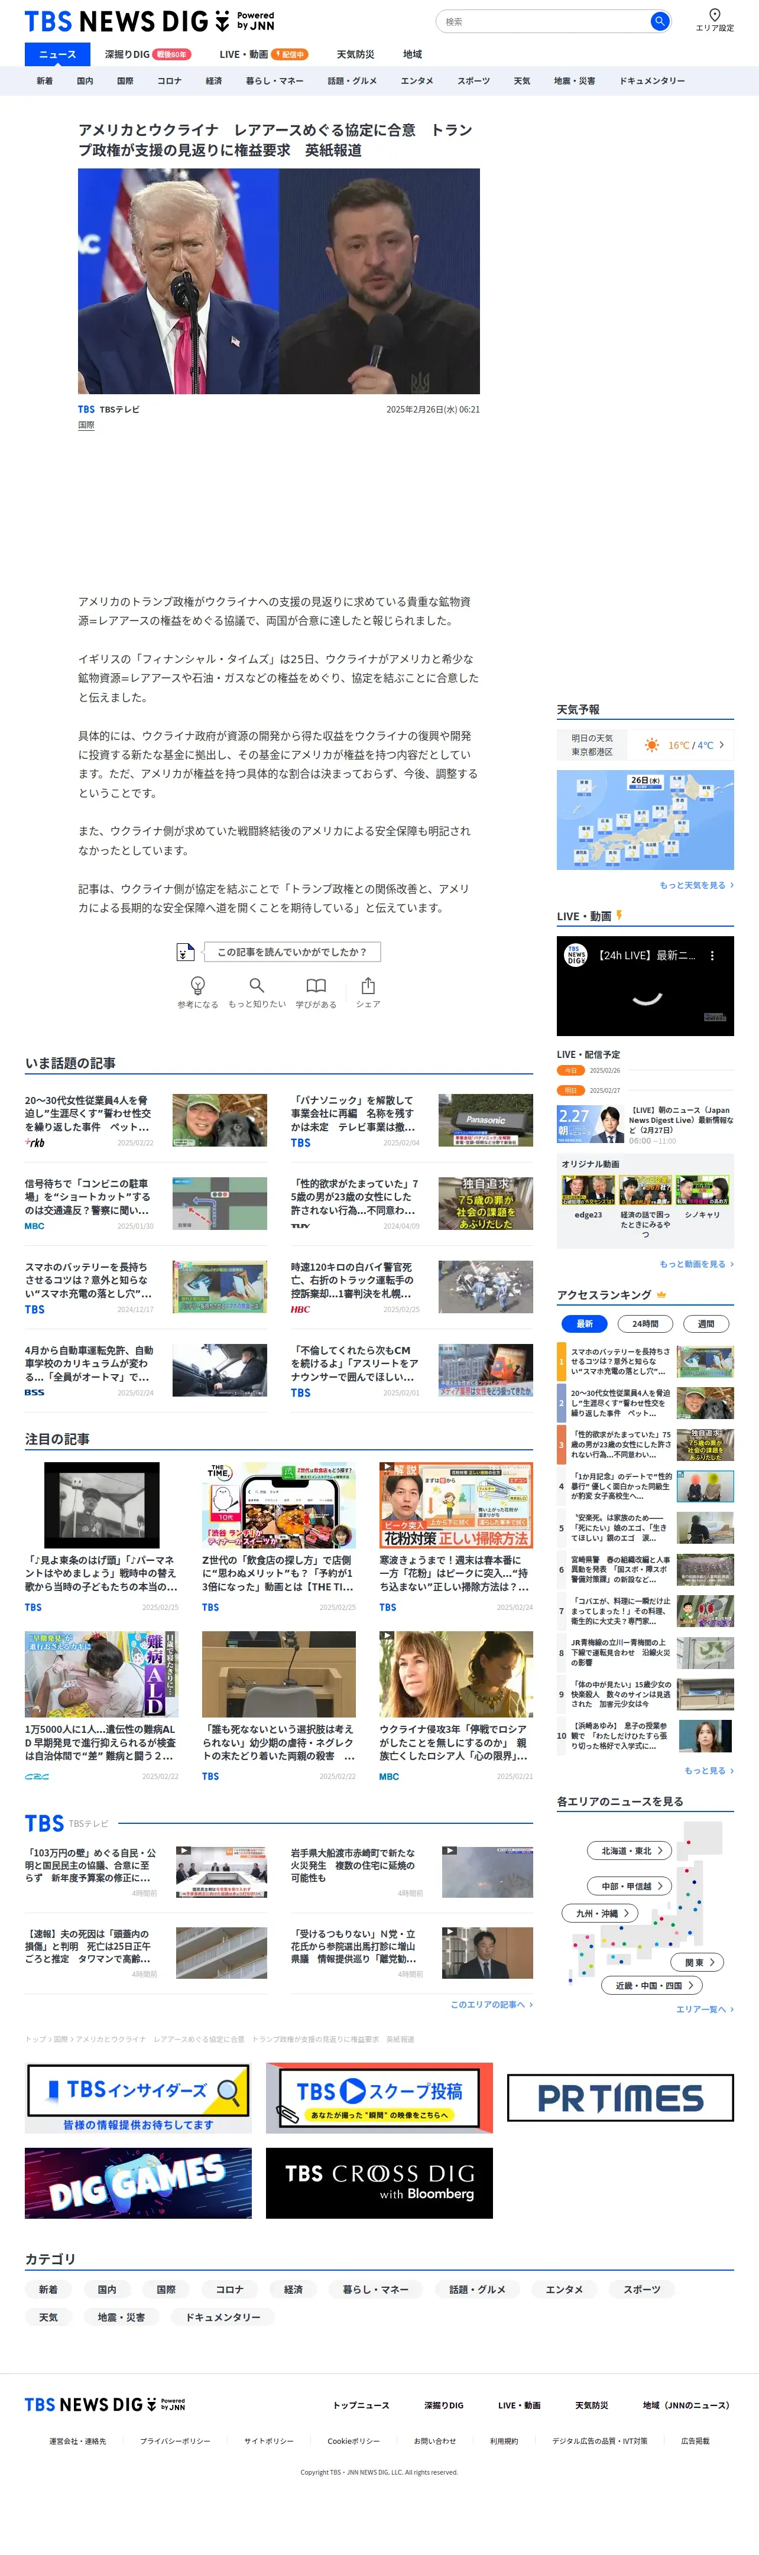The height and width of the screenshot is (2555, 759).
Task: Open the TBSインサイダーズ banner
Action: 138,2098
